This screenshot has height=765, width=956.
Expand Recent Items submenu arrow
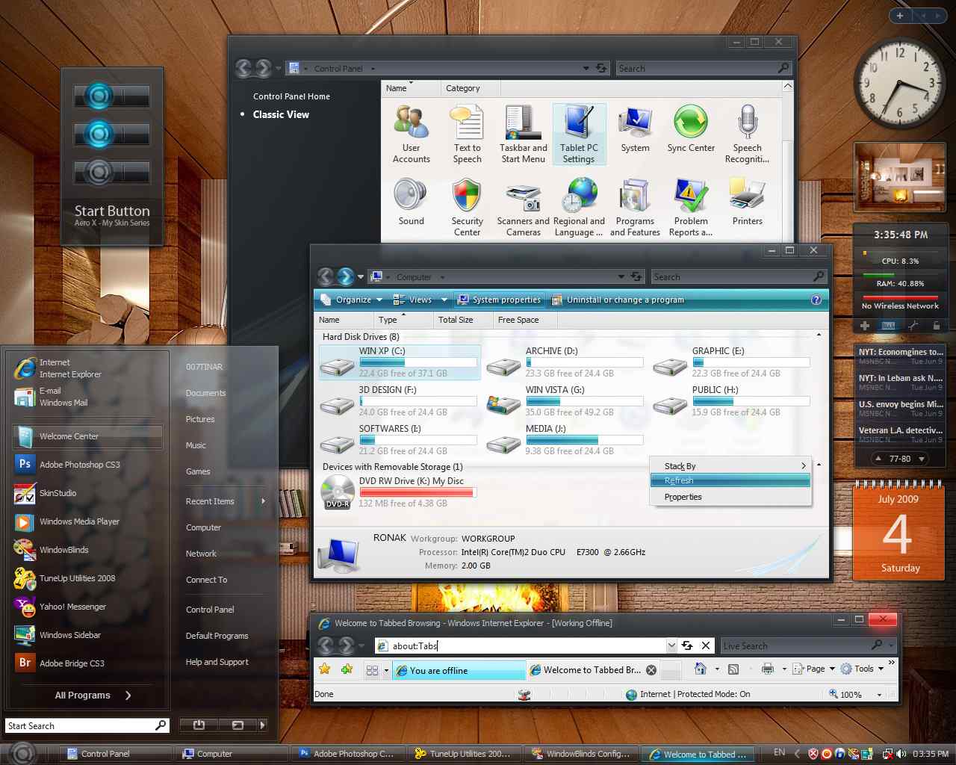point(264,501)
